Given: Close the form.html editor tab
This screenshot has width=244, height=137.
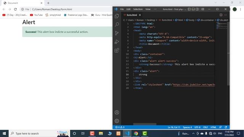Looking at the screenshot, I should click(x=140, y=15).
